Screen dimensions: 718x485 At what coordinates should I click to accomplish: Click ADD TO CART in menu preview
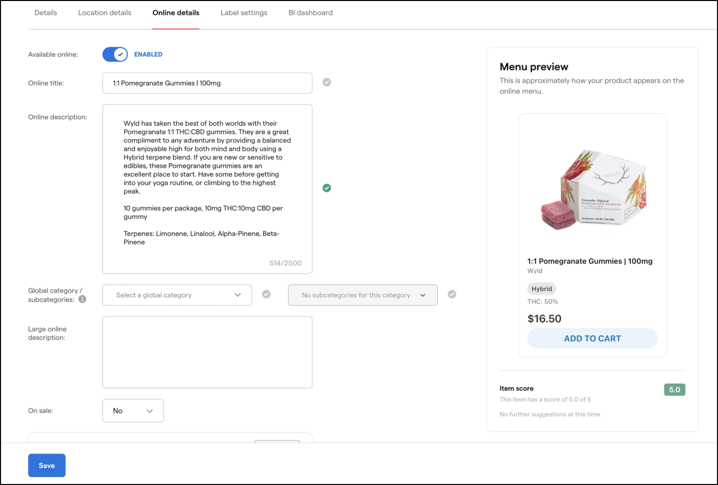[x=592, y=338]
